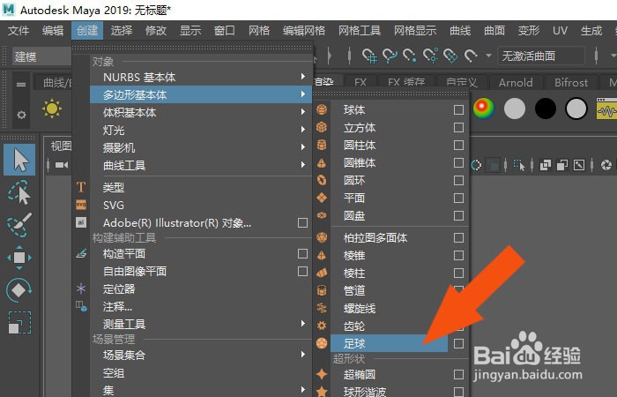Click the prism polygon icon
The image size is (617, 397).
pos(322,273)
